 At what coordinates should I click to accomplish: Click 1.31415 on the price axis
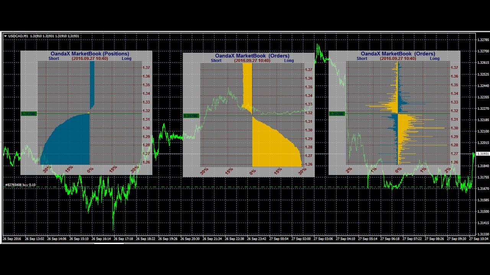click(x=483, y=223)
